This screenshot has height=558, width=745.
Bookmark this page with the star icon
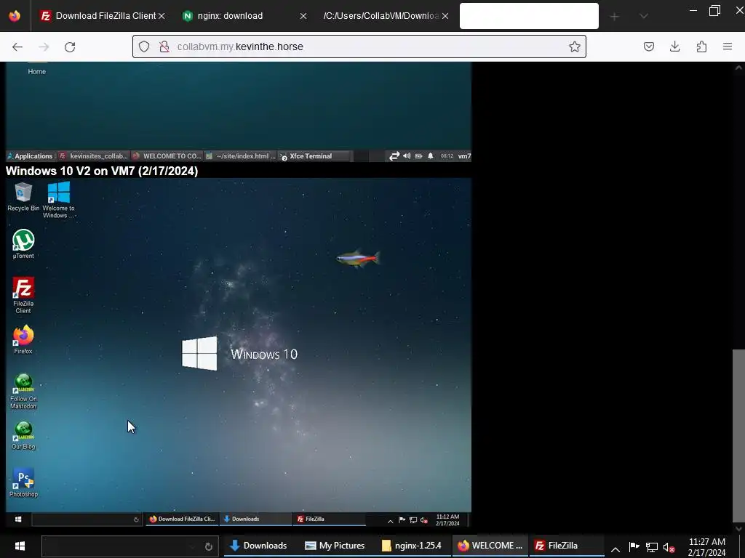pos(575,46)
